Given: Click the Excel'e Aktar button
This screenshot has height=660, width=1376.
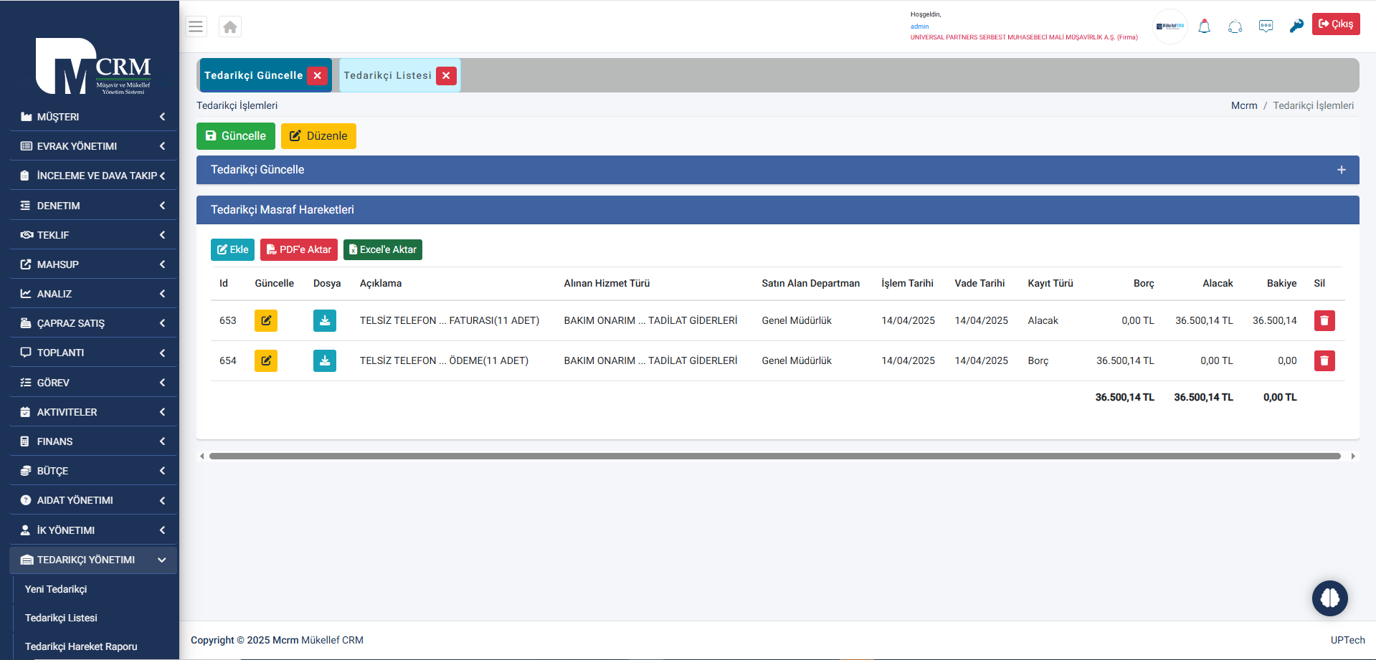Looking at the screenshot, I should (x=383, y=249).
